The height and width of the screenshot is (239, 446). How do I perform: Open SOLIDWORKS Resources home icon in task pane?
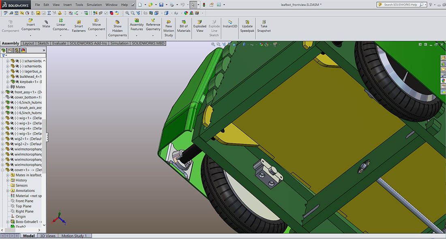[443, 58]
